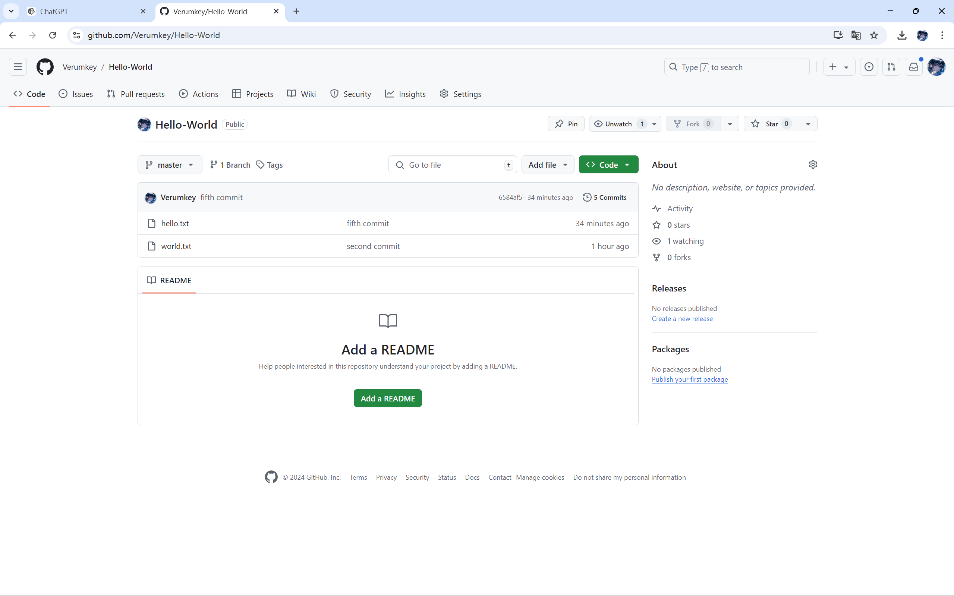Click the Verumkey breadcrumb link
Viewport: 954px width, 596px height.
(80, 67)
